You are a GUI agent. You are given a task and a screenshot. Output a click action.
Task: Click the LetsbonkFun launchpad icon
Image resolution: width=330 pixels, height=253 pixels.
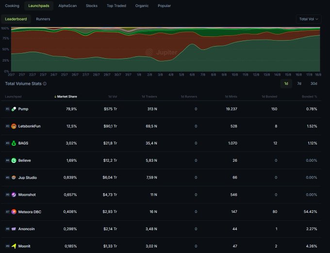[x=14, y=126]
